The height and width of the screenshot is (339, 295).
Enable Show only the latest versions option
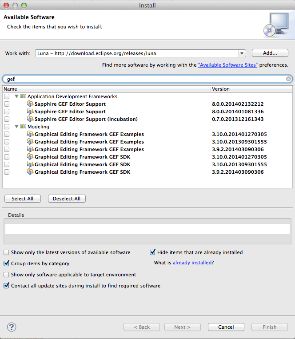(x=6, y=252)
